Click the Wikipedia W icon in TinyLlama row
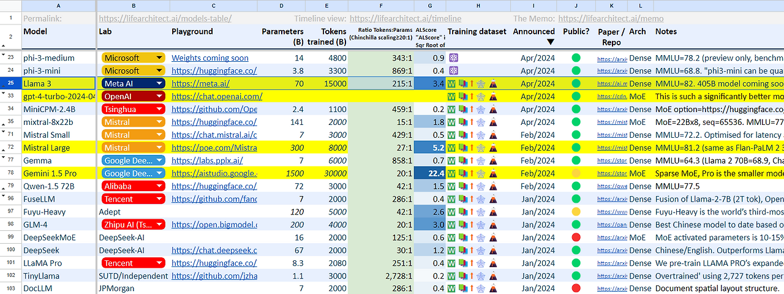 [451, 276]
